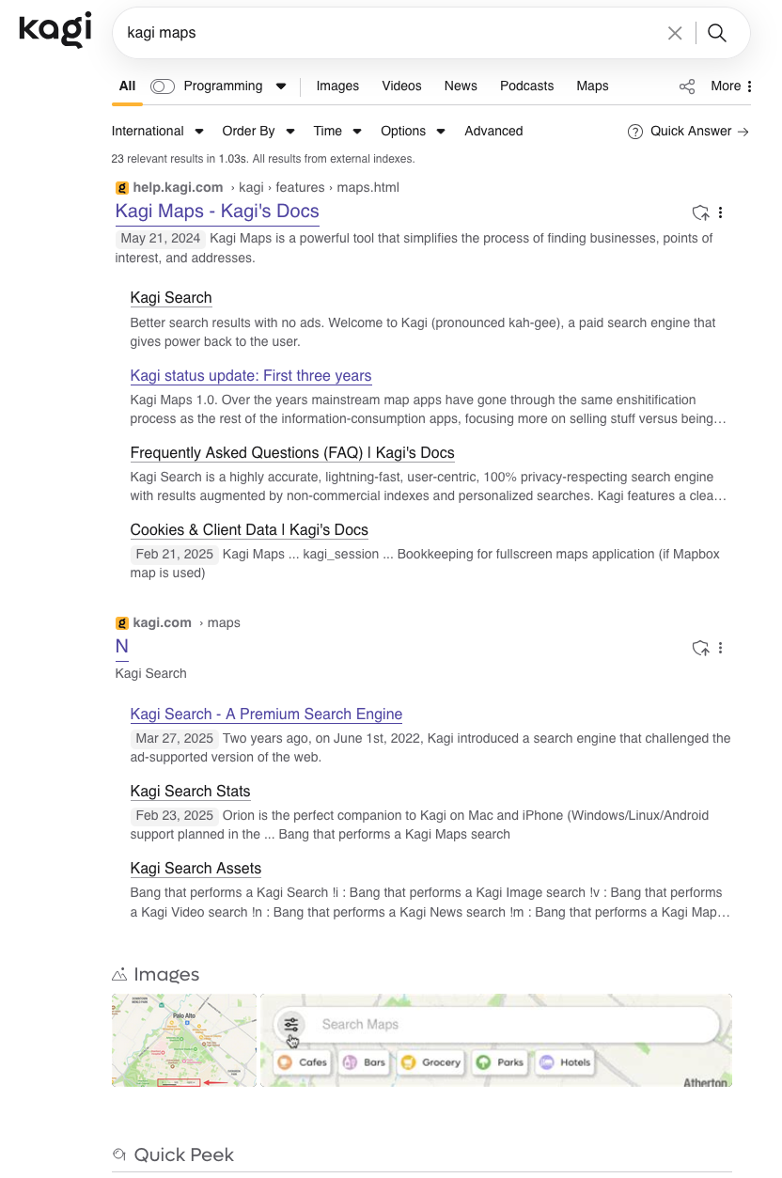The height and width of the screenshot is (1178, 782).
Task: Expand the Programming lens dropdown arrow
Action: point(281,86)
